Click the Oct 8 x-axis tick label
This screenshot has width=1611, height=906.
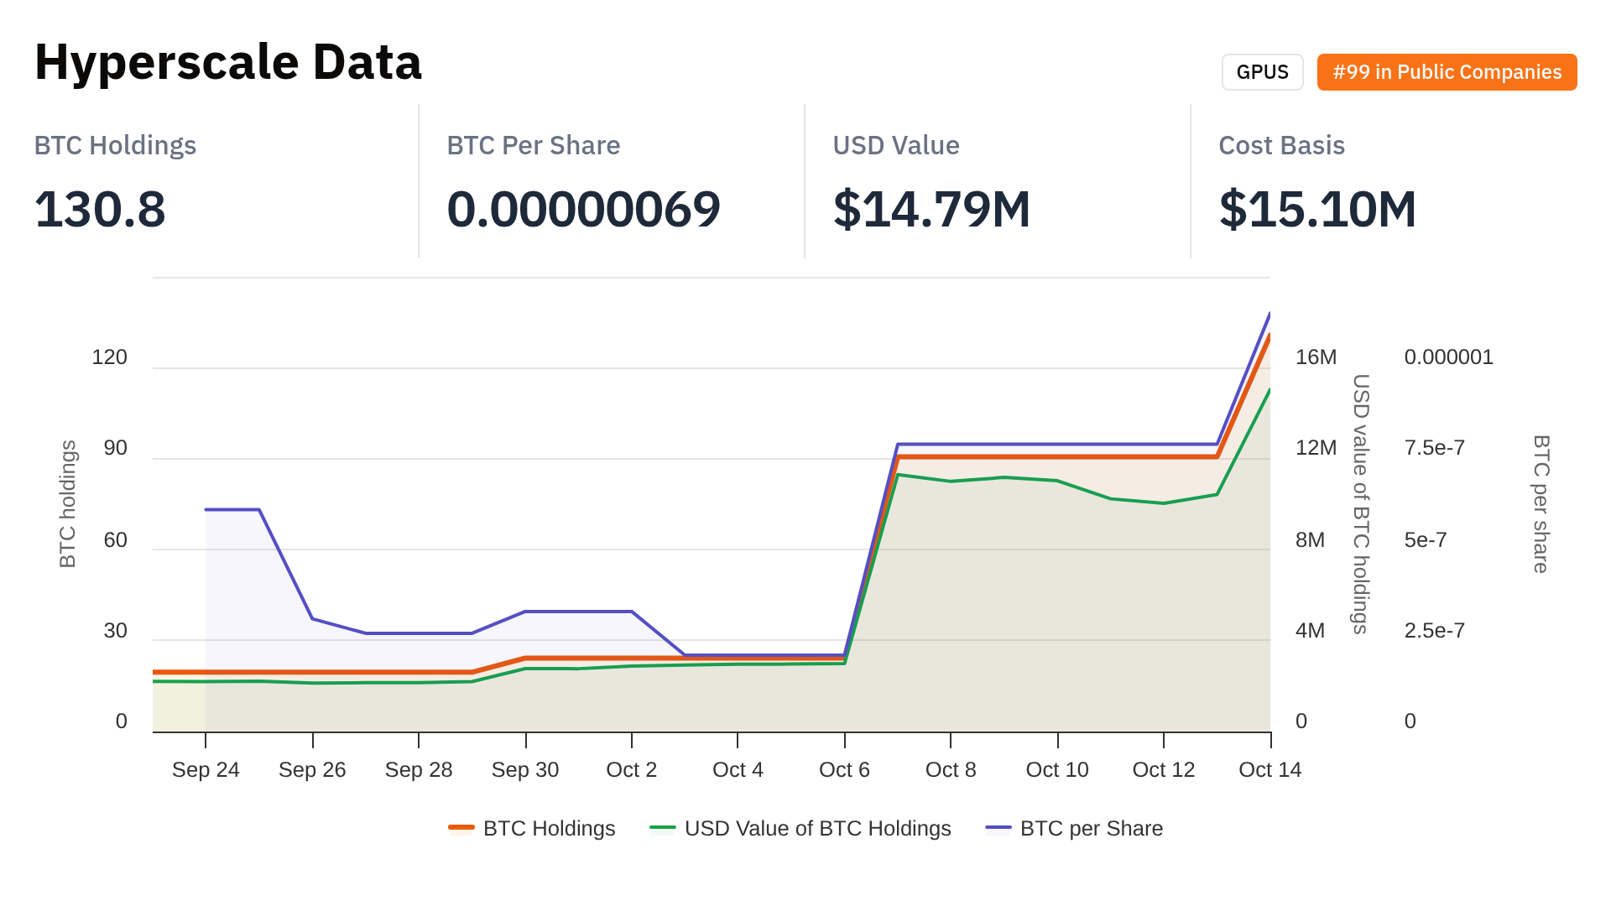951,769
